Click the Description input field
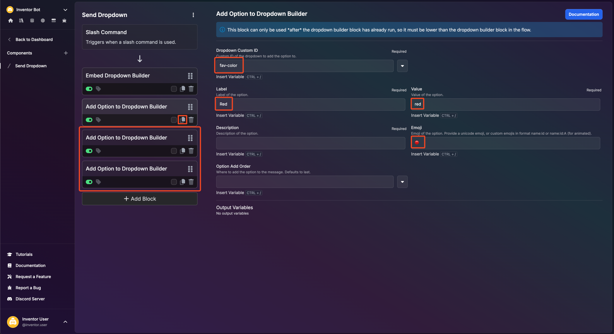 pyautogui.click(x=311, y=143)
